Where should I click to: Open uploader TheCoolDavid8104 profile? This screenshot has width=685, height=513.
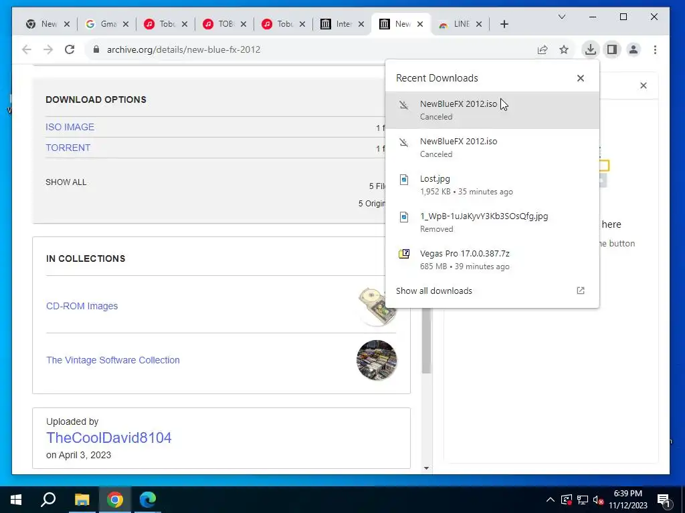109,438
